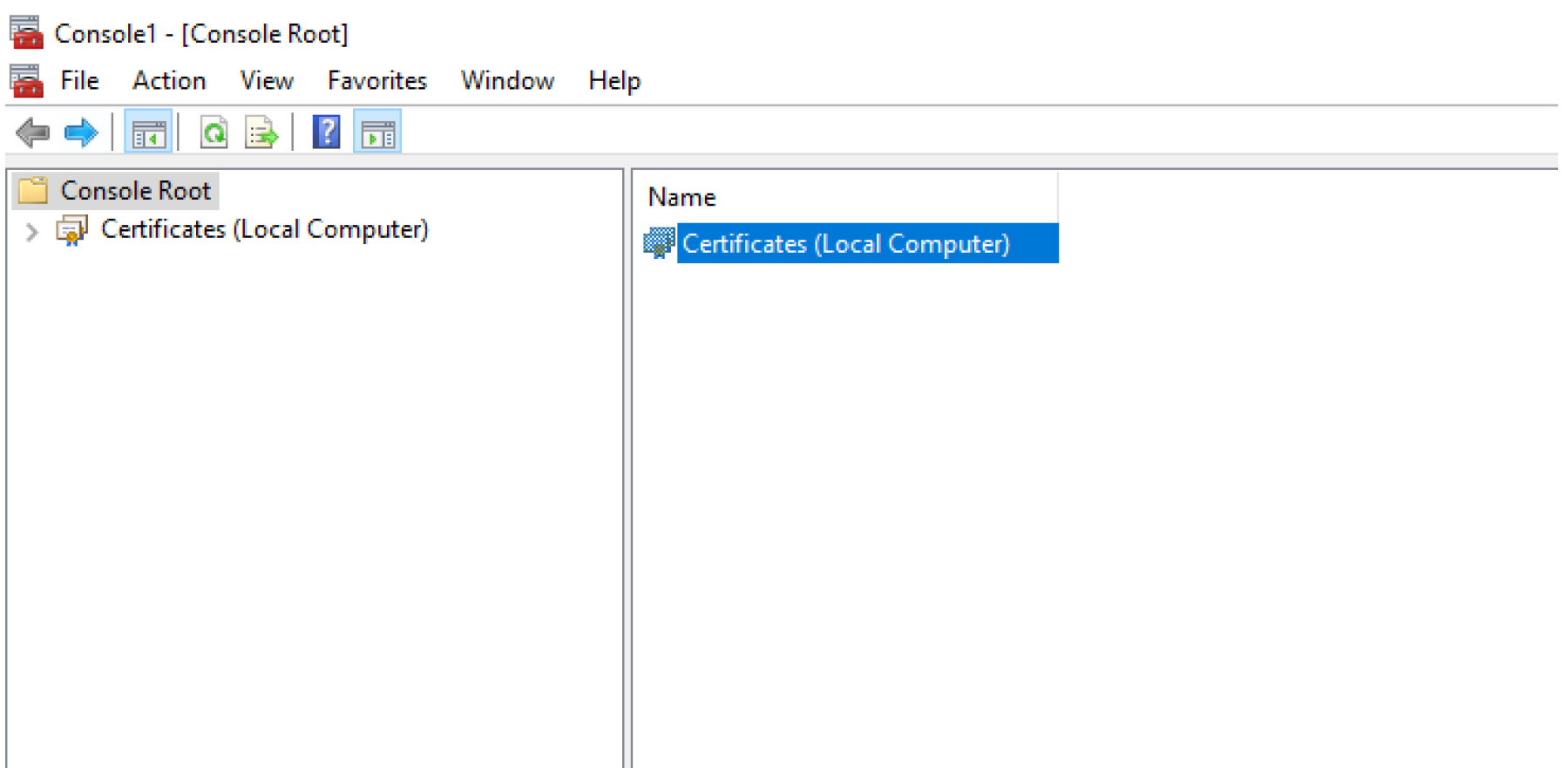This screenshot has width=1566, height=768.
Task: Toggle the Show/Hide Console Tree button
Action: point(148,133)
